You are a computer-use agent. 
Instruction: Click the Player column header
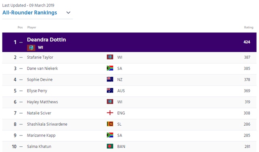point(32,27)
